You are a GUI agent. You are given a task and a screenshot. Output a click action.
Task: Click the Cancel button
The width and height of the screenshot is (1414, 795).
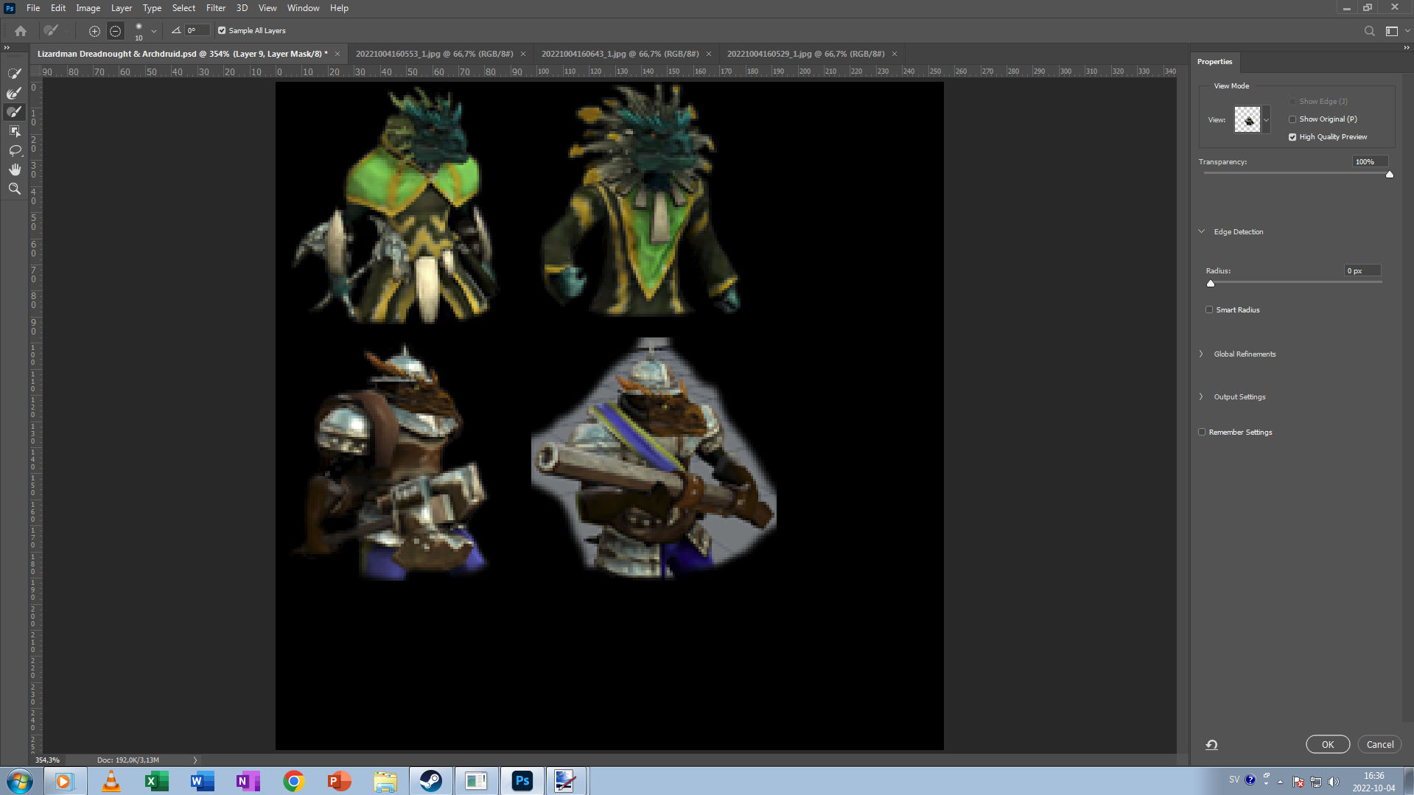click(1380, 745)
